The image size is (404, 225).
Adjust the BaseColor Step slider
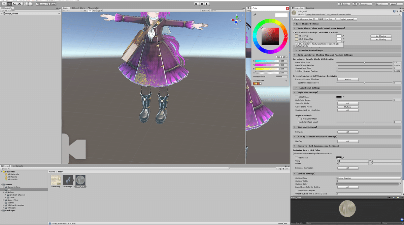tap(364, 62)
